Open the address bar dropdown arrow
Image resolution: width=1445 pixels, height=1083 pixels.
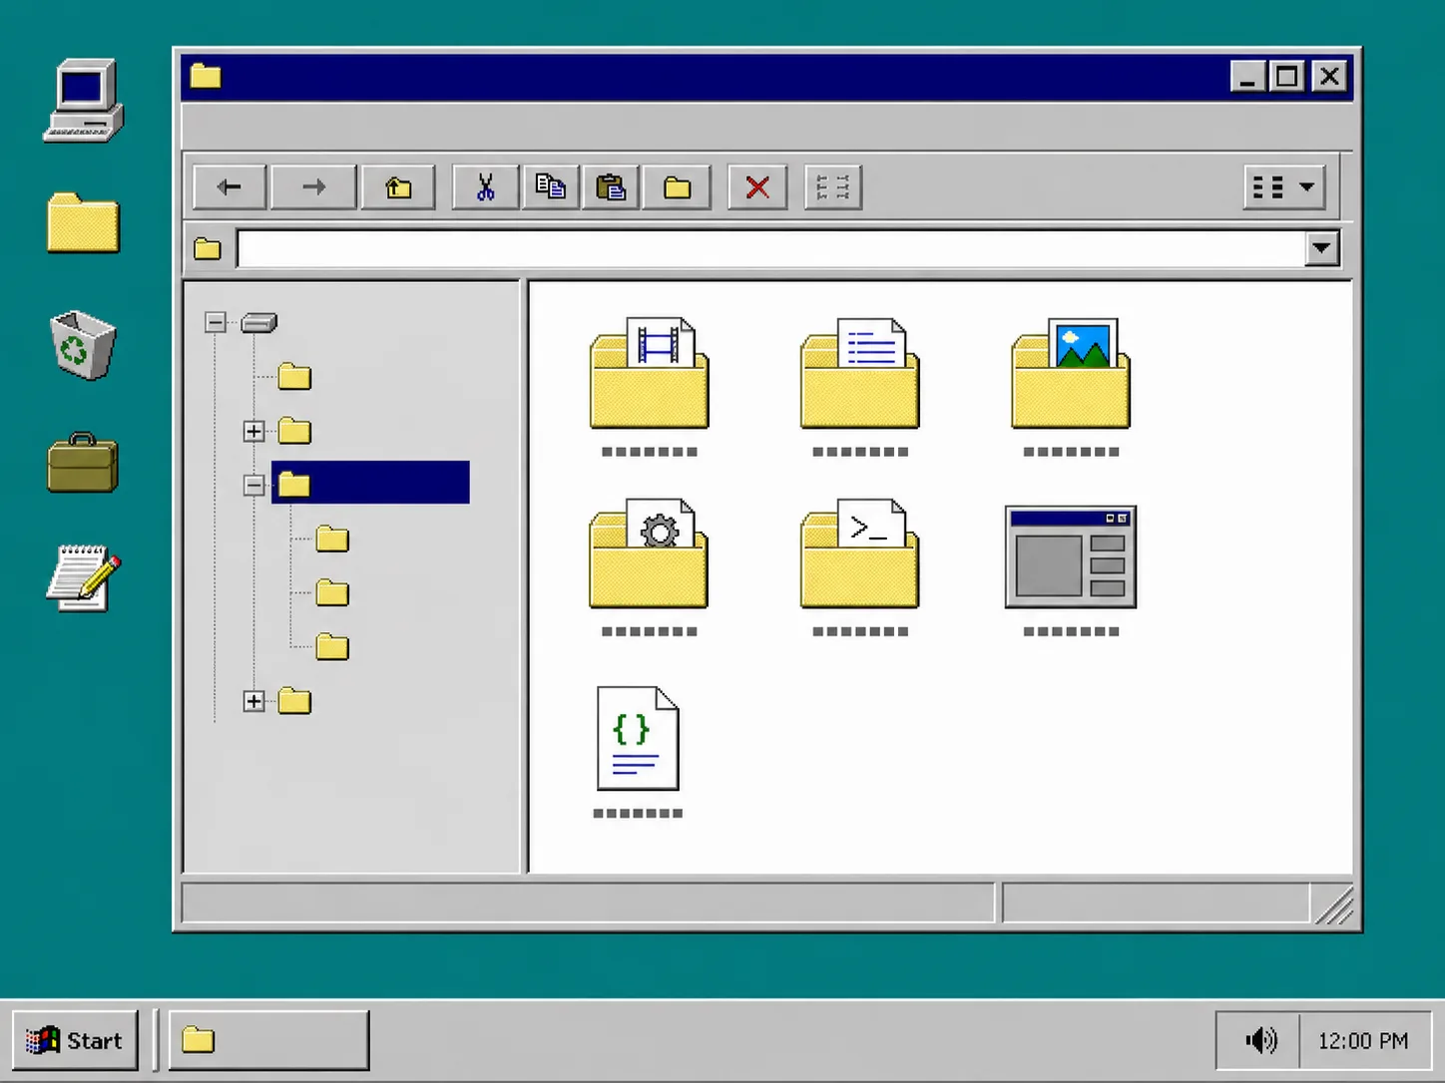coord(1321,248)
